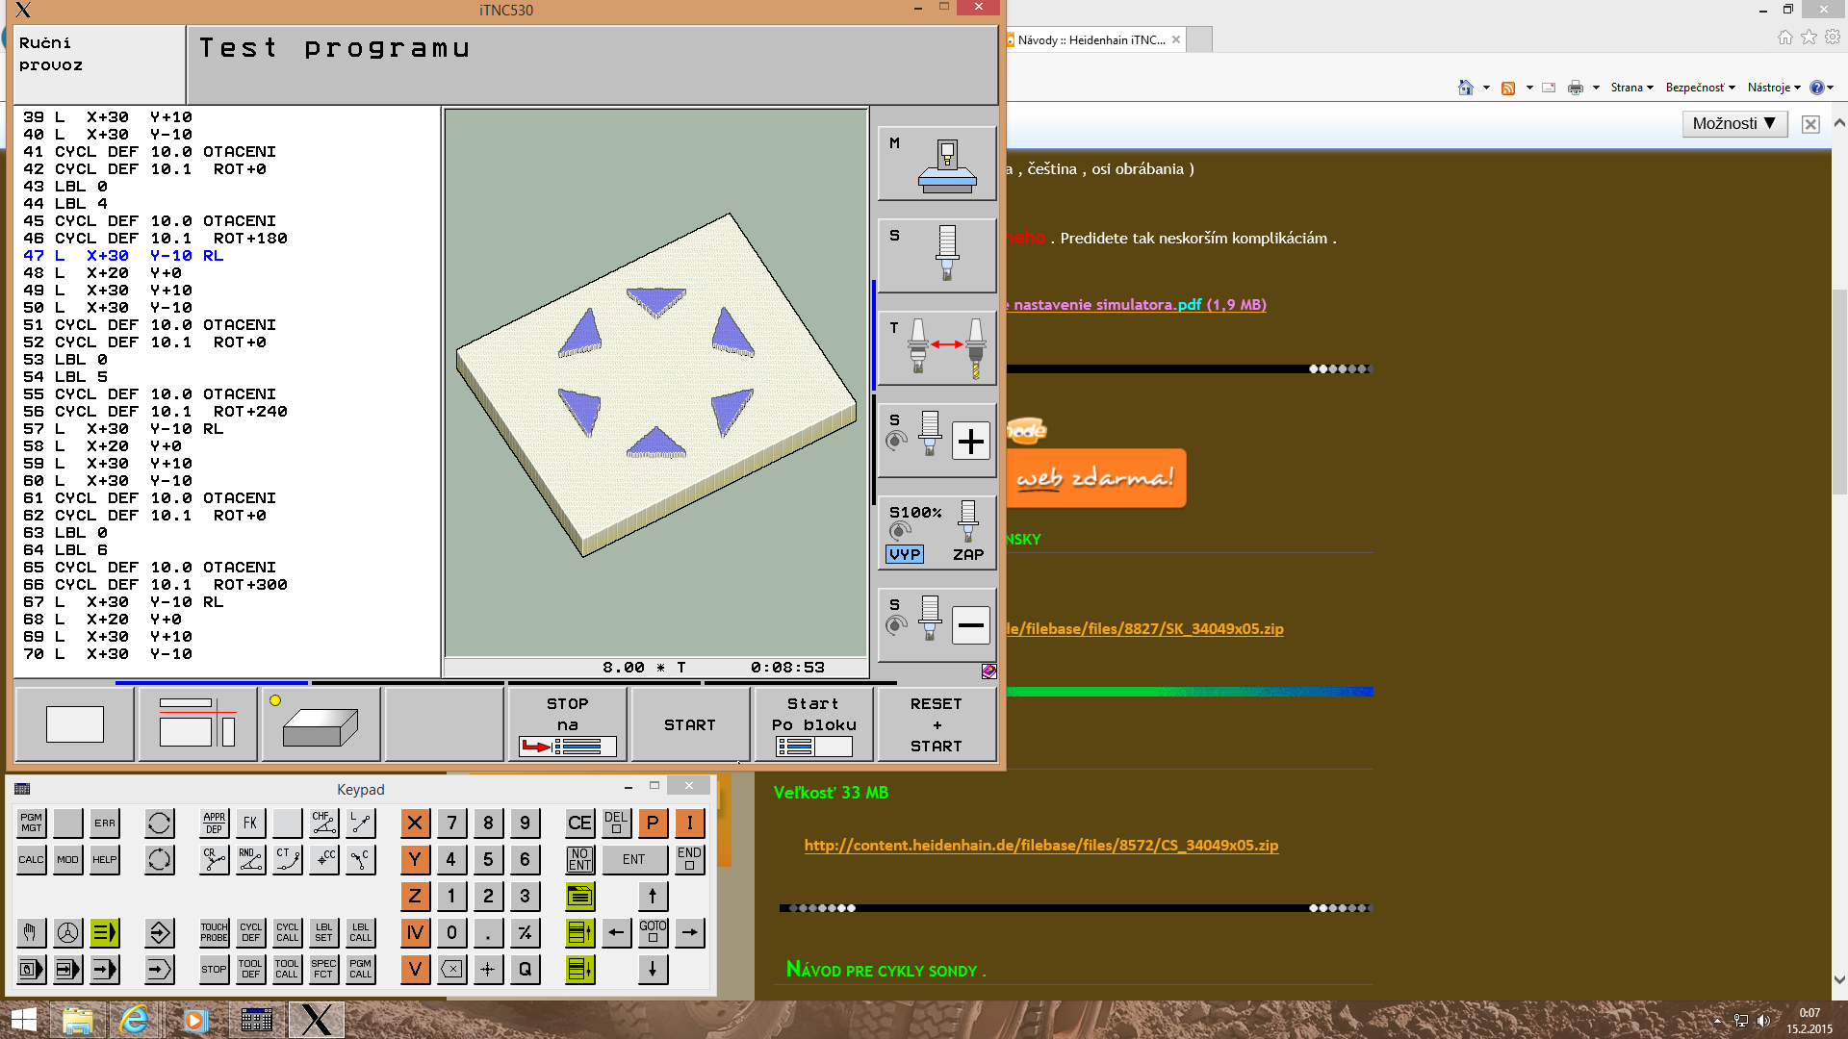The width and height of the screenshot is (1848, 1039).
Task: Toggle spindle override ZAP on setting
Action: coord(967,555)
